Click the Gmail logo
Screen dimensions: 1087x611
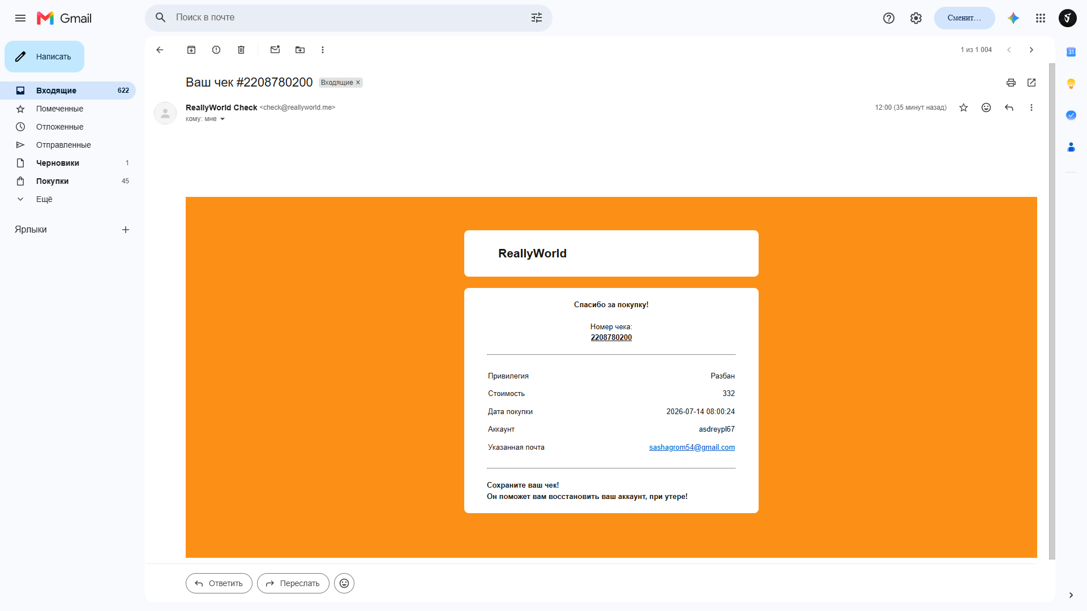point(64,18)
